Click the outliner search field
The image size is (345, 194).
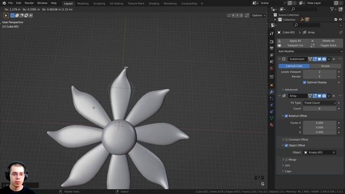tap(305, 9)
